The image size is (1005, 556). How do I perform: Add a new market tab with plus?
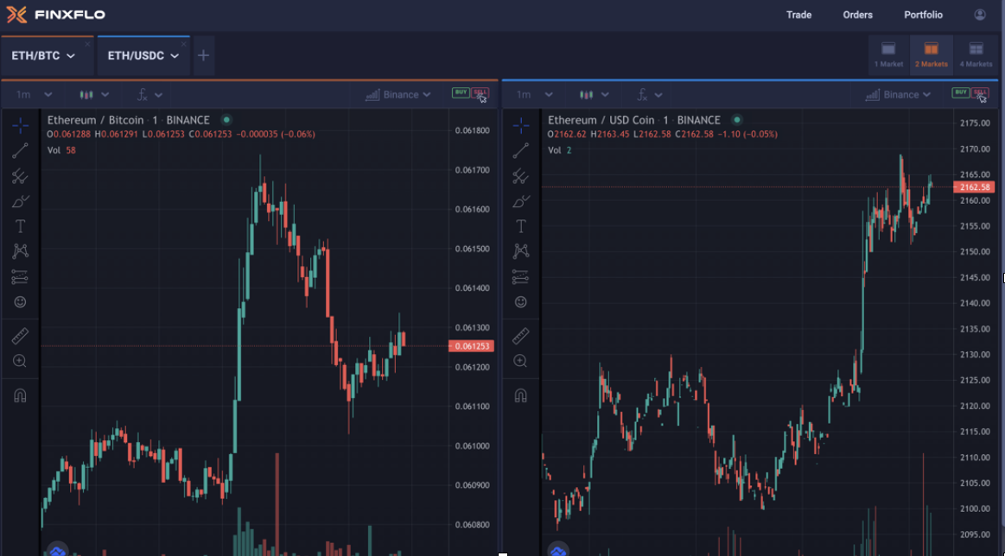tap(203, 56)
